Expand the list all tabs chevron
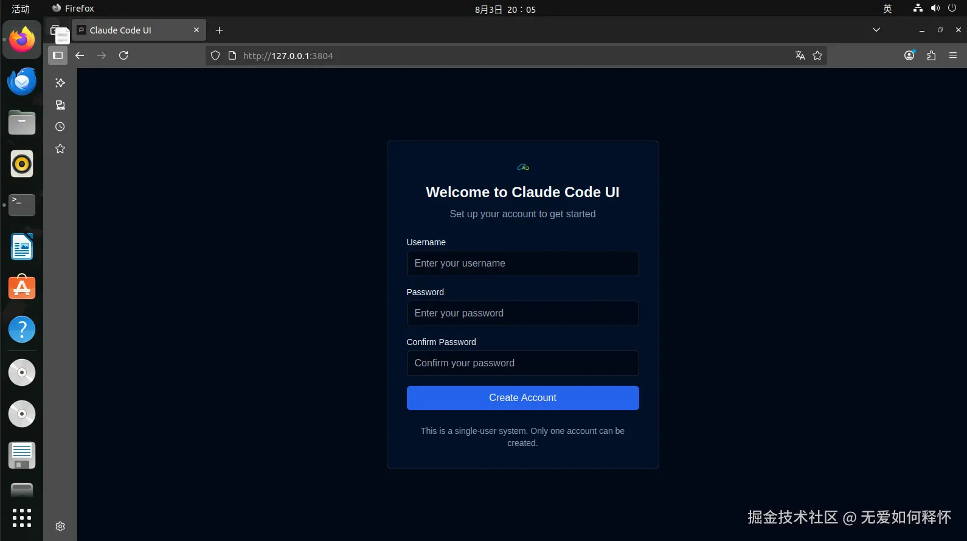967x541 pixels. click(876, 30)
